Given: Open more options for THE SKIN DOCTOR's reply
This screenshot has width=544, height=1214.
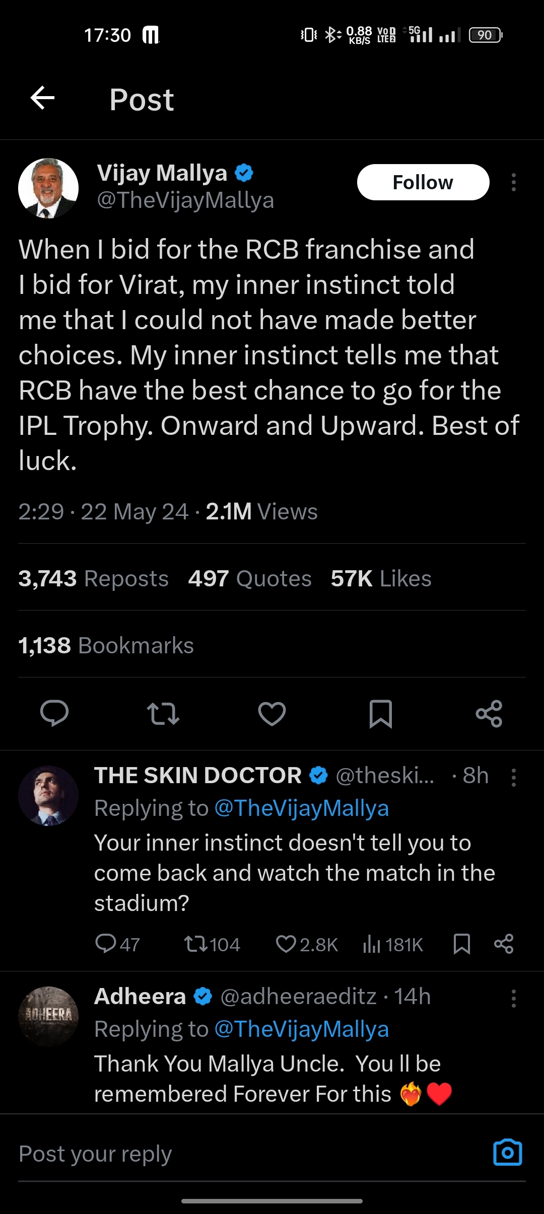Looking at the screenshot, I should pos(513,778).
